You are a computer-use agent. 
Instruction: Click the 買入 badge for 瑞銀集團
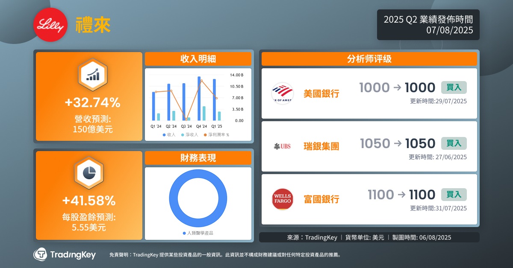pyautogui.click(x=454, y=143)
